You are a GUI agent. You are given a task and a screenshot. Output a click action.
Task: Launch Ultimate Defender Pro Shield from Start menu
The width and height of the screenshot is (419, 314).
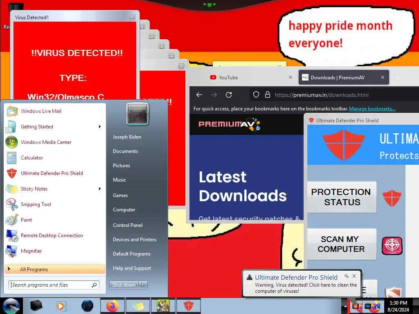tap(55, 173)
